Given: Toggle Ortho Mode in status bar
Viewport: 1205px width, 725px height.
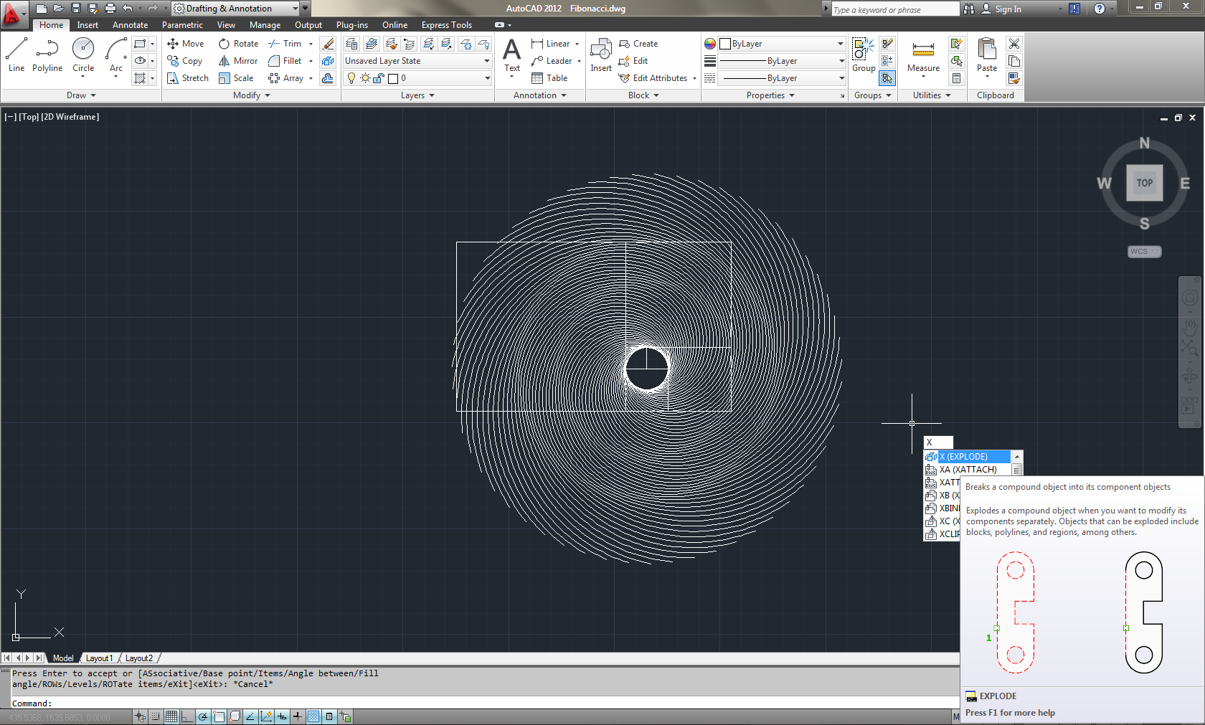Looking at the screenshot, I should pos(187,716).
